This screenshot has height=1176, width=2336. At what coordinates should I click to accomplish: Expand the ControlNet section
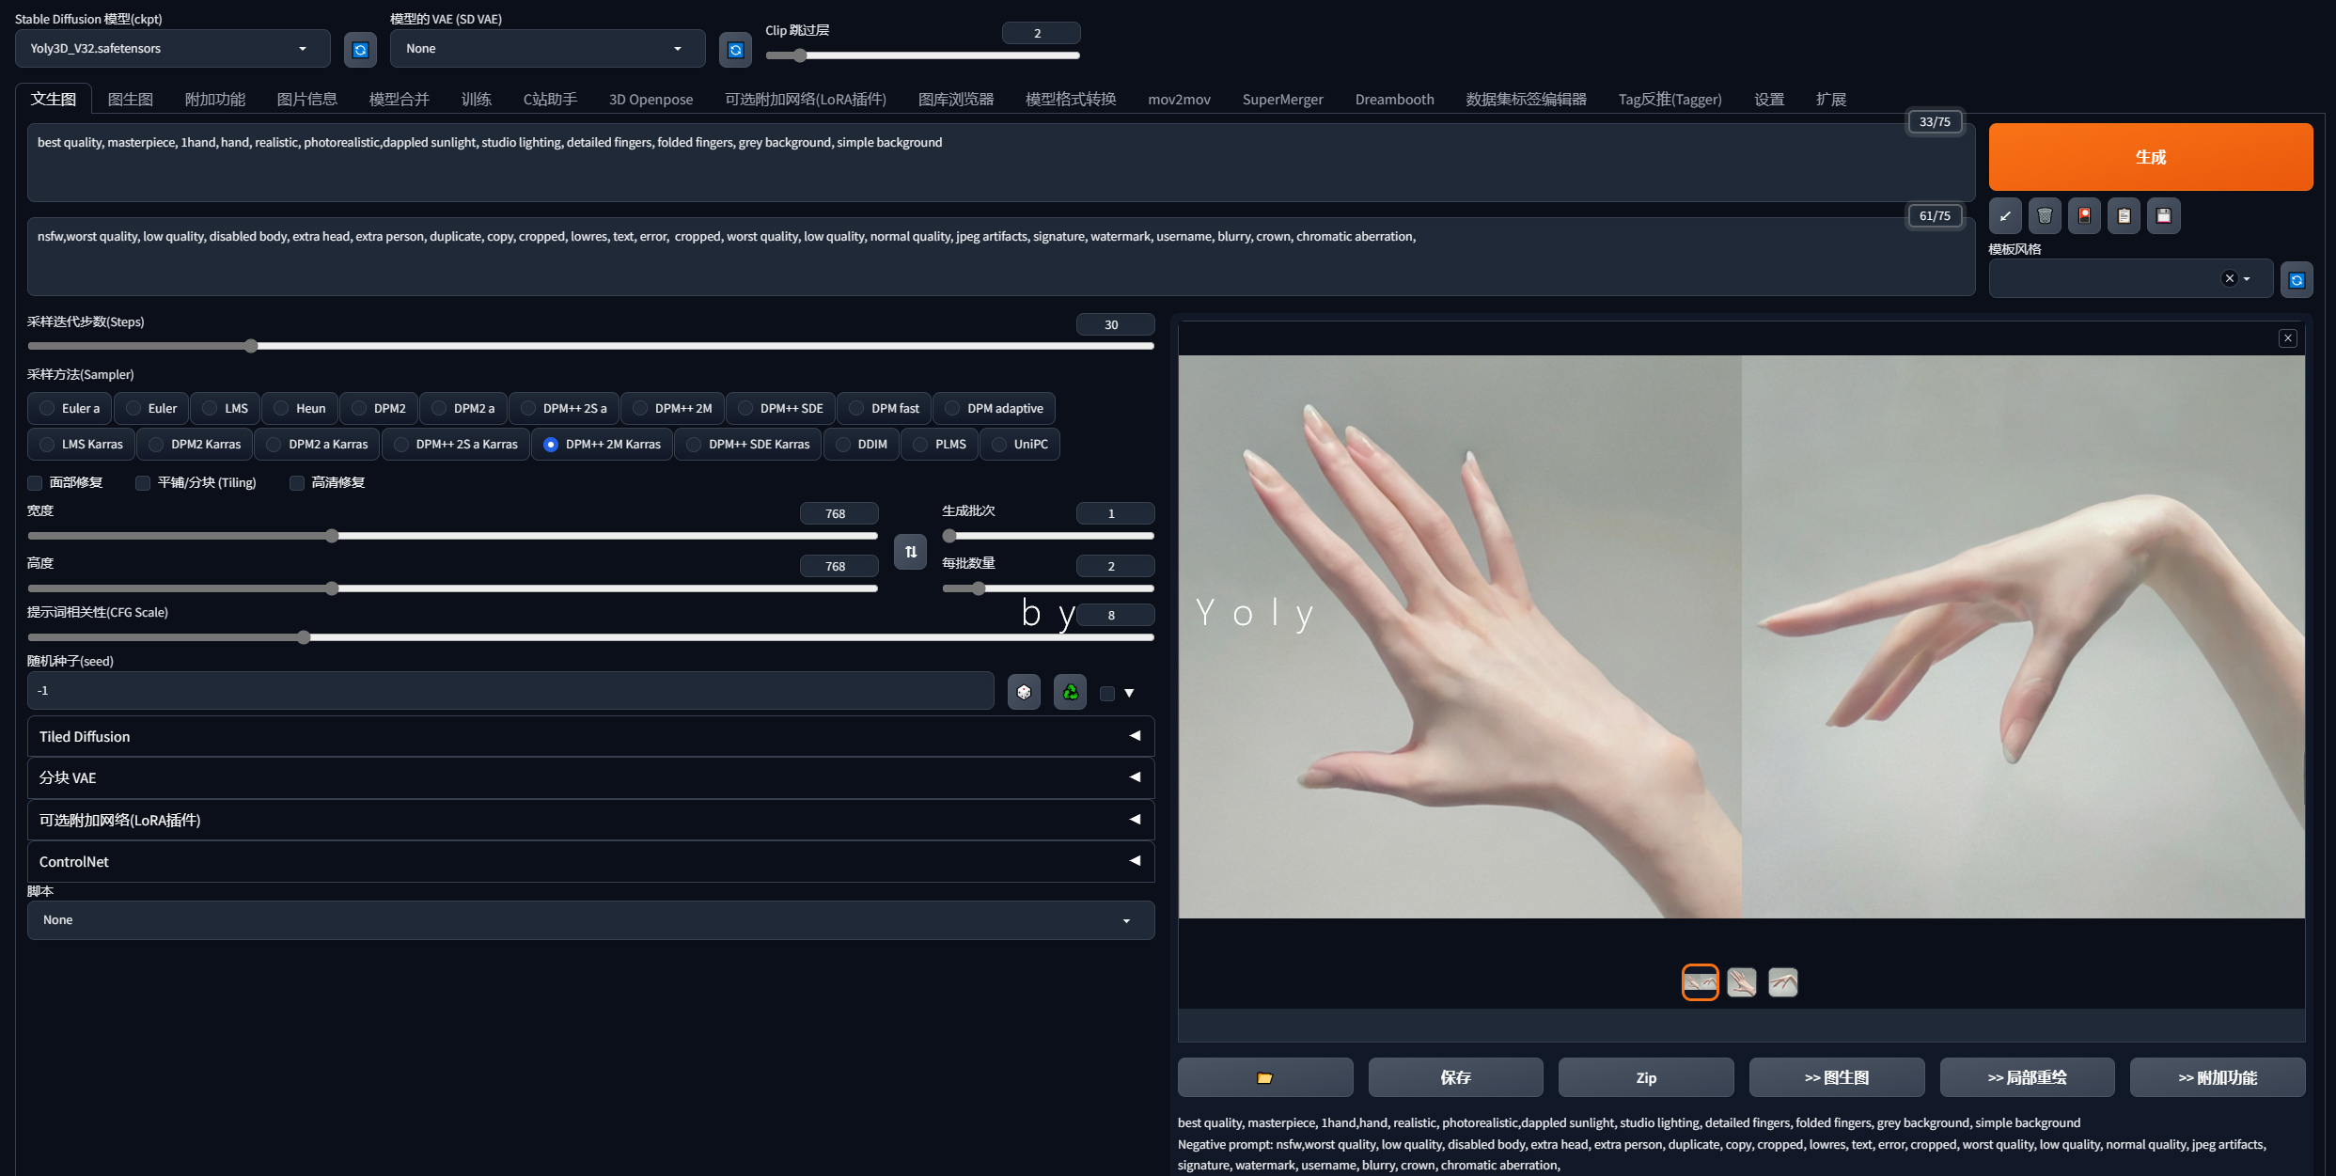(589, 861)
